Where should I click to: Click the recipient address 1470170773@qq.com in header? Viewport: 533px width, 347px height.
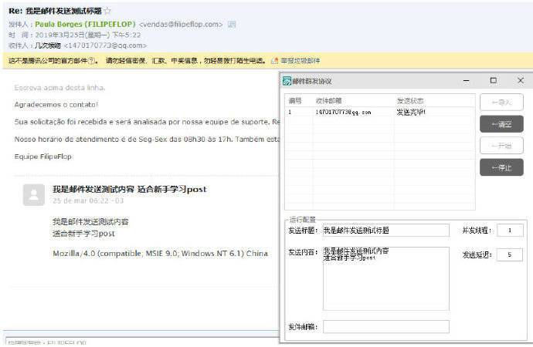tap(105, 45)
